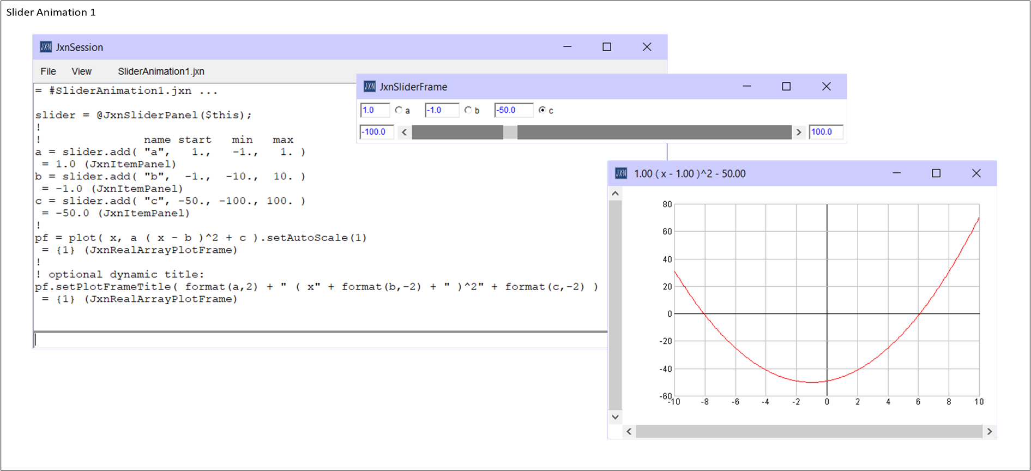Screen dimensions: 1031x471
Task: Click the 'pf = plot(' code line
Action: point(201,238)
